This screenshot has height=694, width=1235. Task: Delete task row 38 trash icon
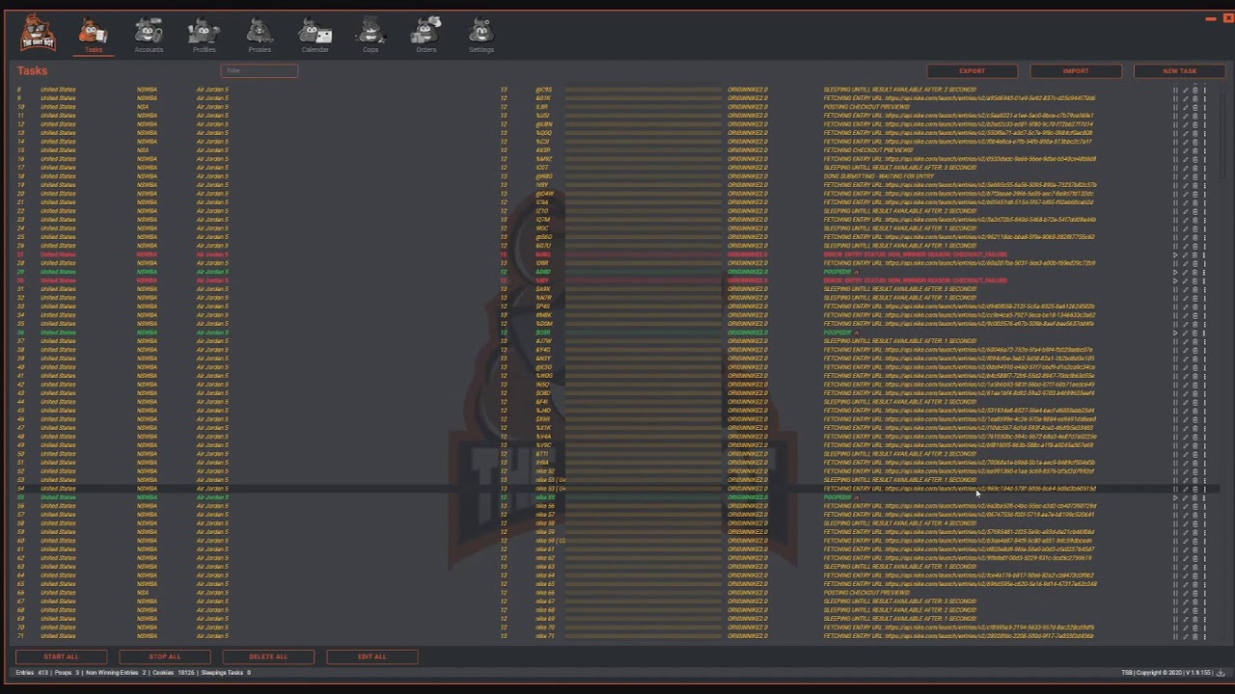pyautogui.click(x=1195, y=350)
